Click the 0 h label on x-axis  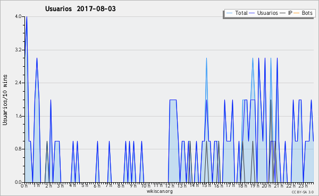24,185
